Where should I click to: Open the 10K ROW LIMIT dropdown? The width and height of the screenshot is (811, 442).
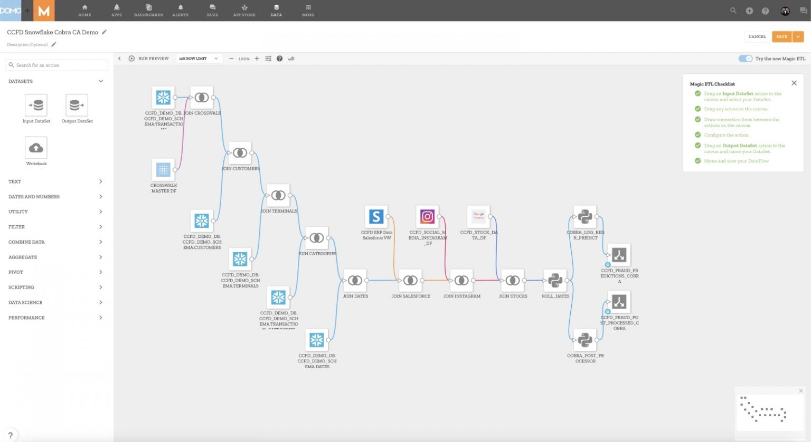coord(199,59)
